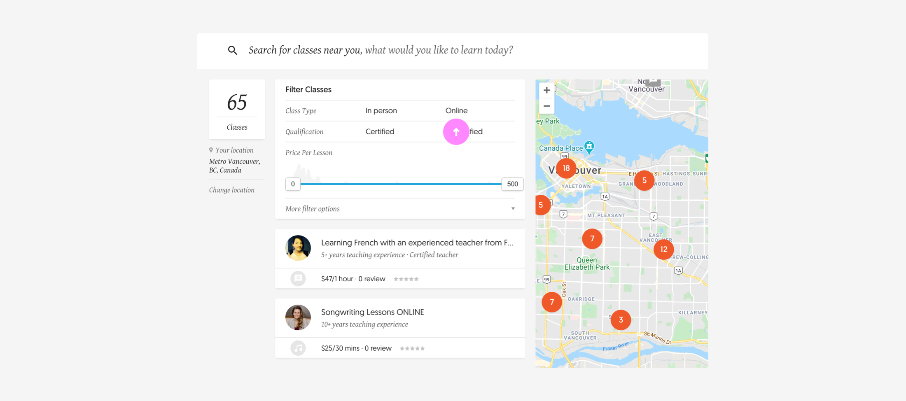Zoom out on the map
The width and height of the screenshot is (906, 401).
[546, 106]
